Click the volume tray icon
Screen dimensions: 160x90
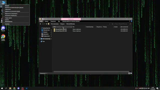tap(146, 88)
